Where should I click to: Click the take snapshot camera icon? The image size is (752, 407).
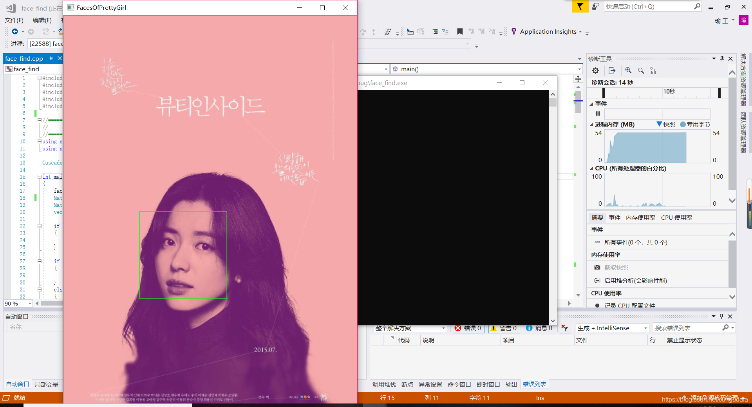click(x=597, y=267)
